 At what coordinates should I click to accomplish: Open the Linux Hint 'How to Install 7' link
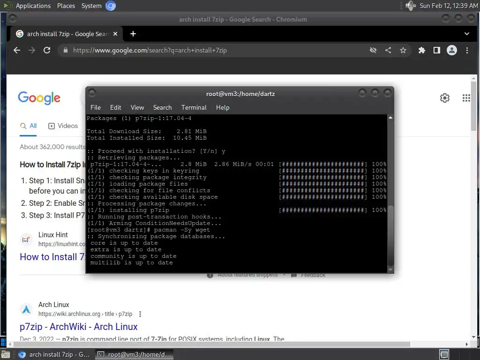point(52,257)
